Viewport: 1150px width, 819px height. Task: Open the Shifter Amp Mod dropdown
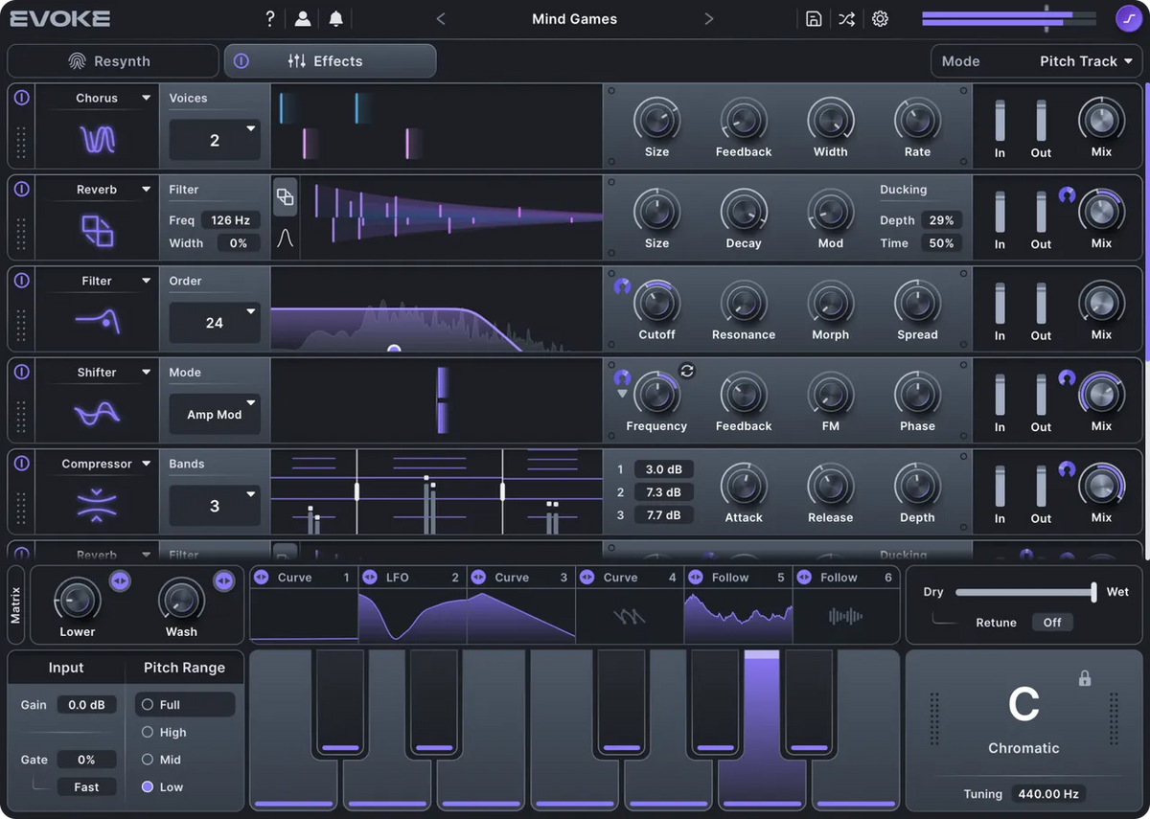click(x=215, y=414)
